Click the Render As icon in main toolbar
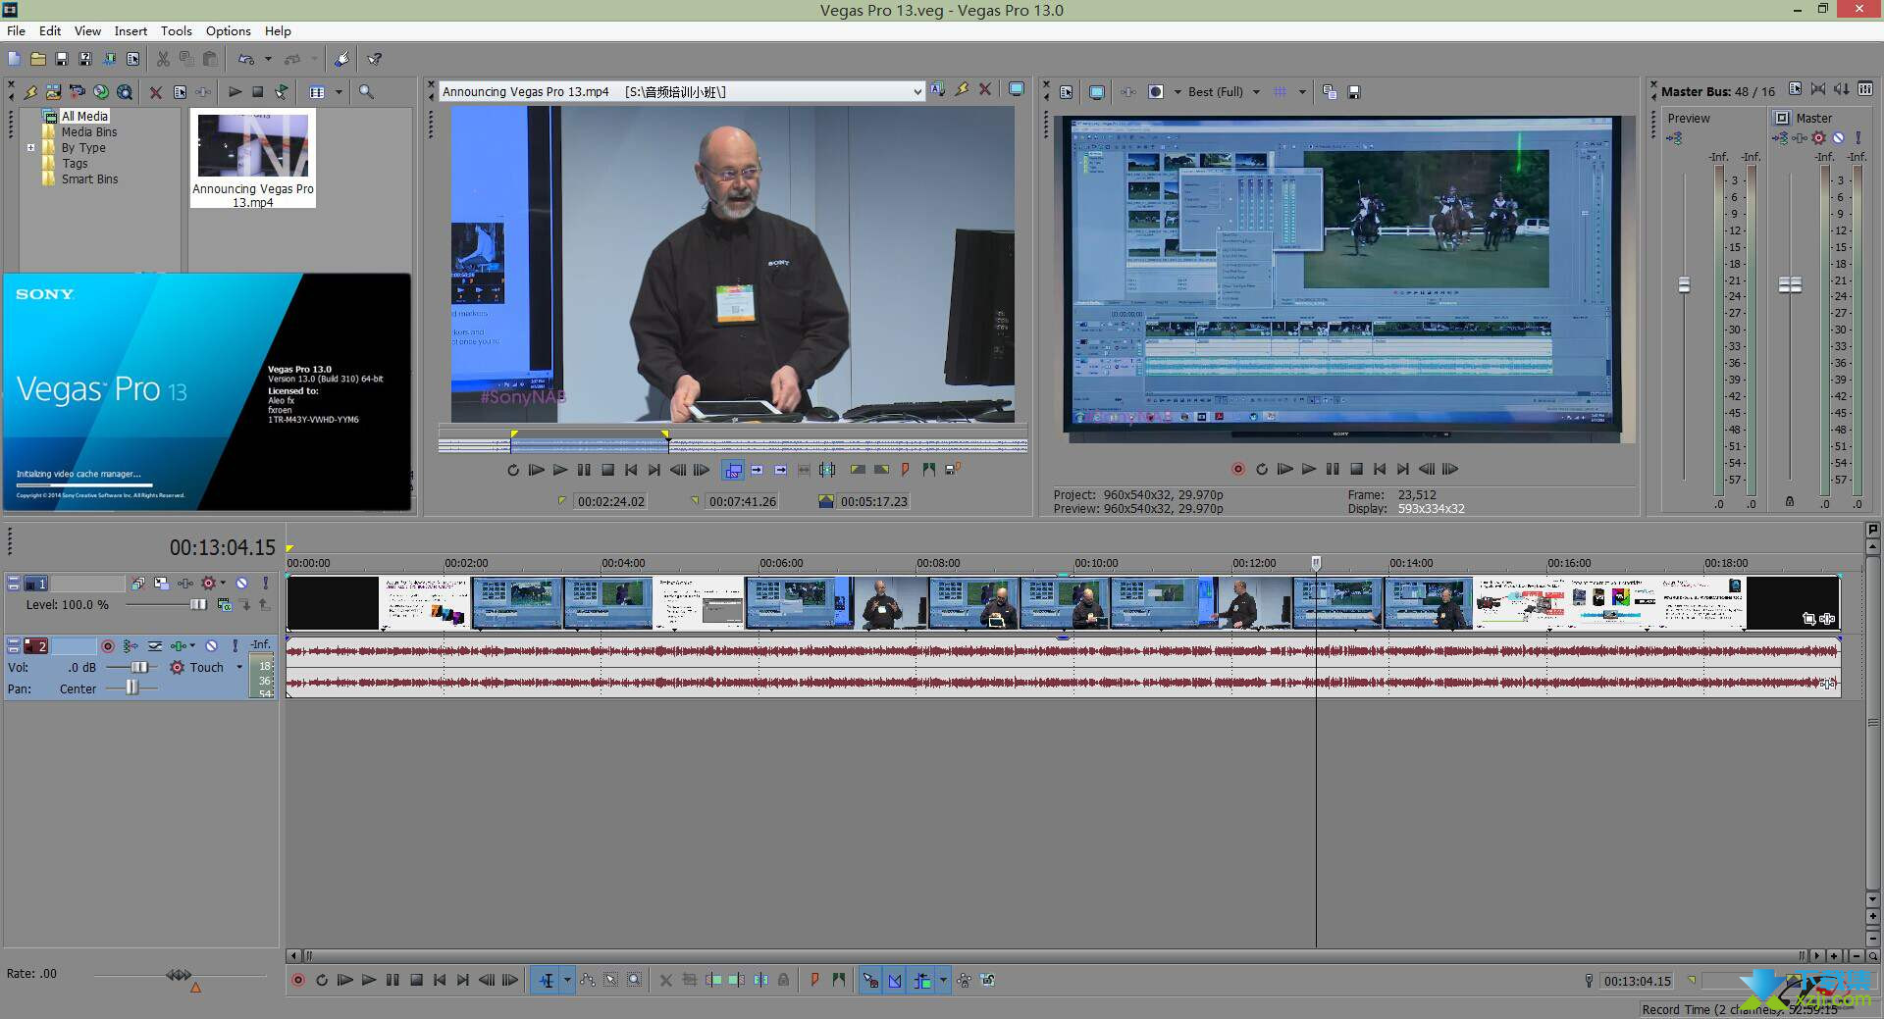This screenshot has width=1884, height=1019. coord(109,59)
